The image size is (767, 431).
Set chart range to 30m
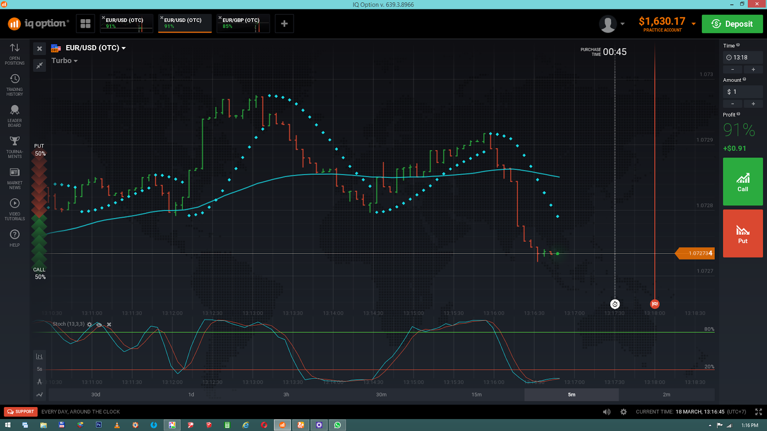381,395
